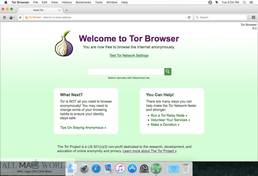Click the Disconnect.me search field
This screenshot has height=176, width=258.
pyautogui.click(x=125, y=72)
